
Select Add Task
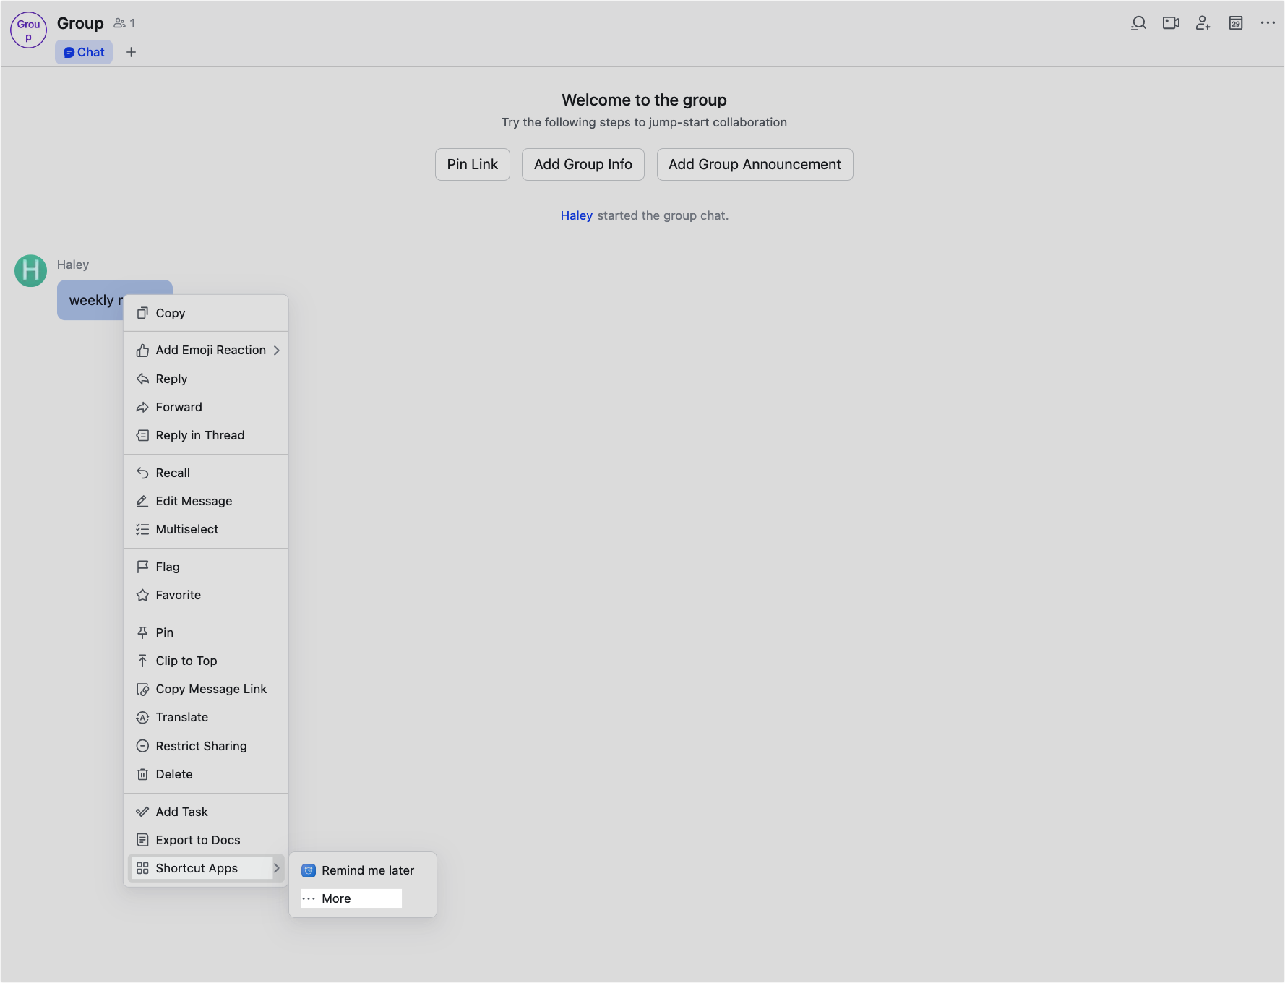pyautogui.click(x=206, y=812)
